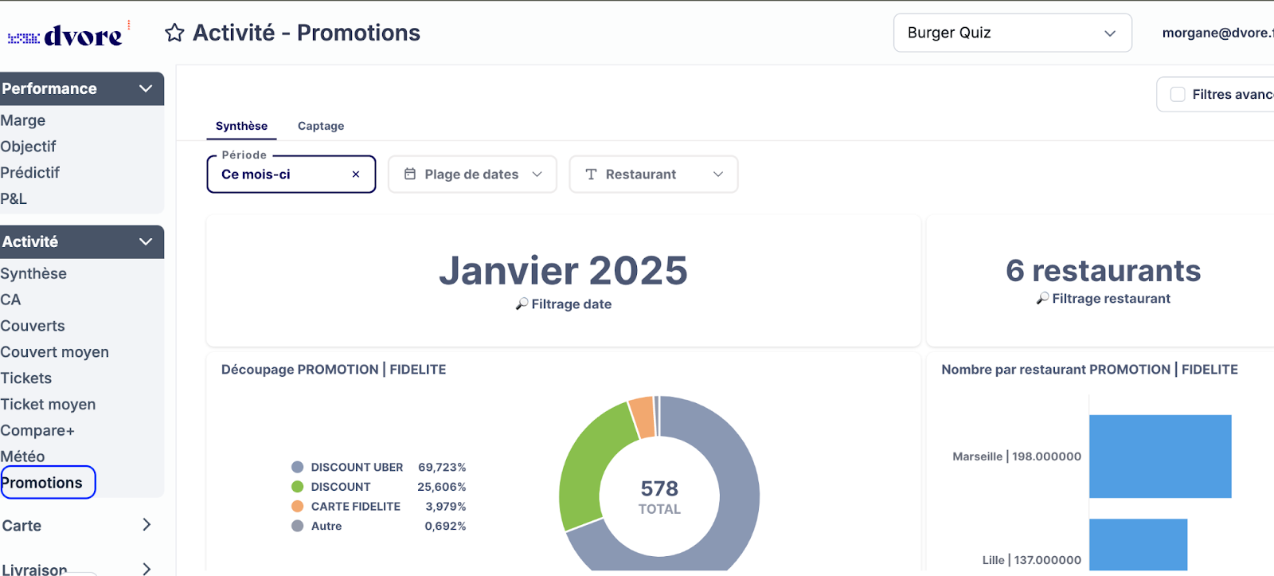The image size is (1274, 576).
Task: Click the favorite star icon beside the title
Action: (x=174, y=33)
